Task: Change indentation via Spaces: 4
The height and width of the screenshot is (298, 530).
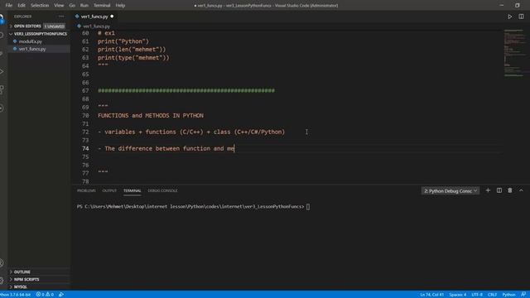Action: coord(458,295)
